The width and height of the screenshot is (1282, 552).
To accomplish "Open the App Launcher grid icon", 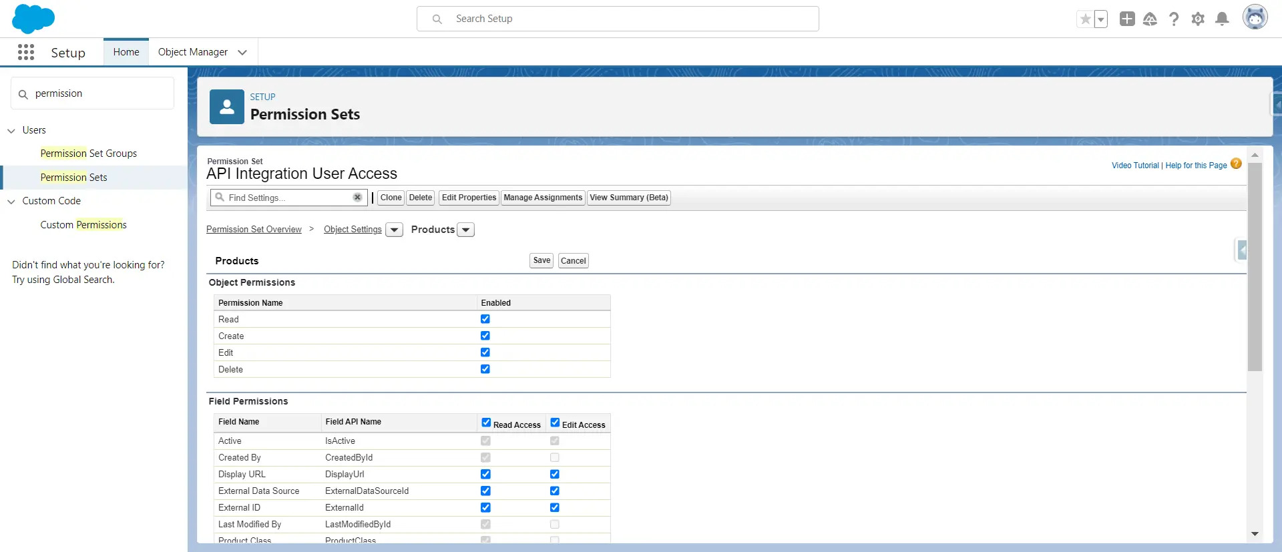I will point(26,52).
